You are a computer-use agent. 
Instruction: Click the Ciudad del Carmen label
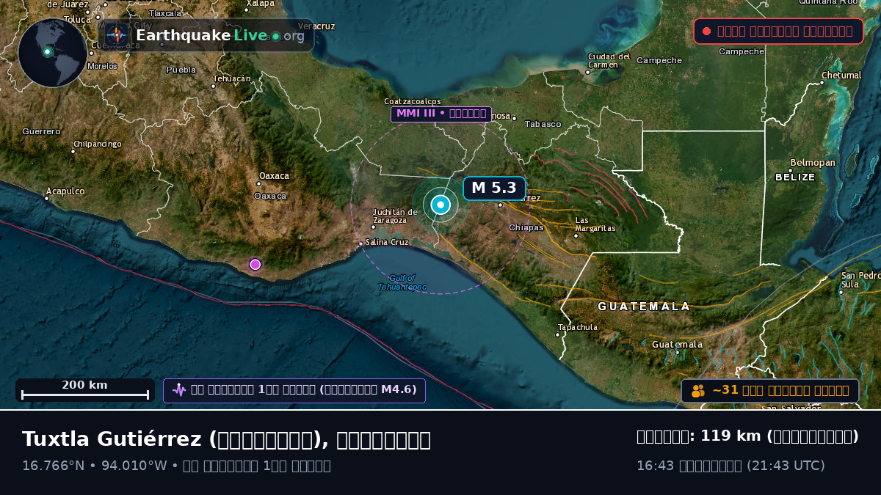(x=609, y=61)
